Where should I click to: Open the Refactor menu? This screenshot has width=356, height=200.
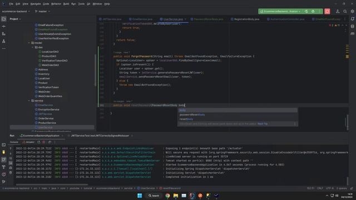pyautogui.click(x=56, y=4)
